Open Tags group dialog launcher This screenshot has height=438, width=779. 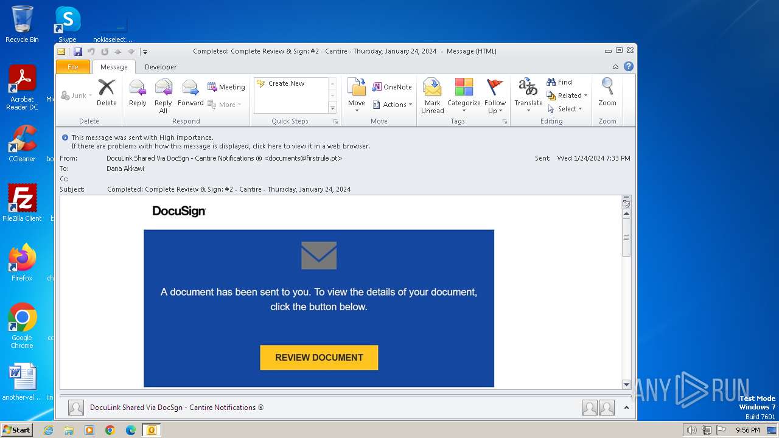point(505,122)
